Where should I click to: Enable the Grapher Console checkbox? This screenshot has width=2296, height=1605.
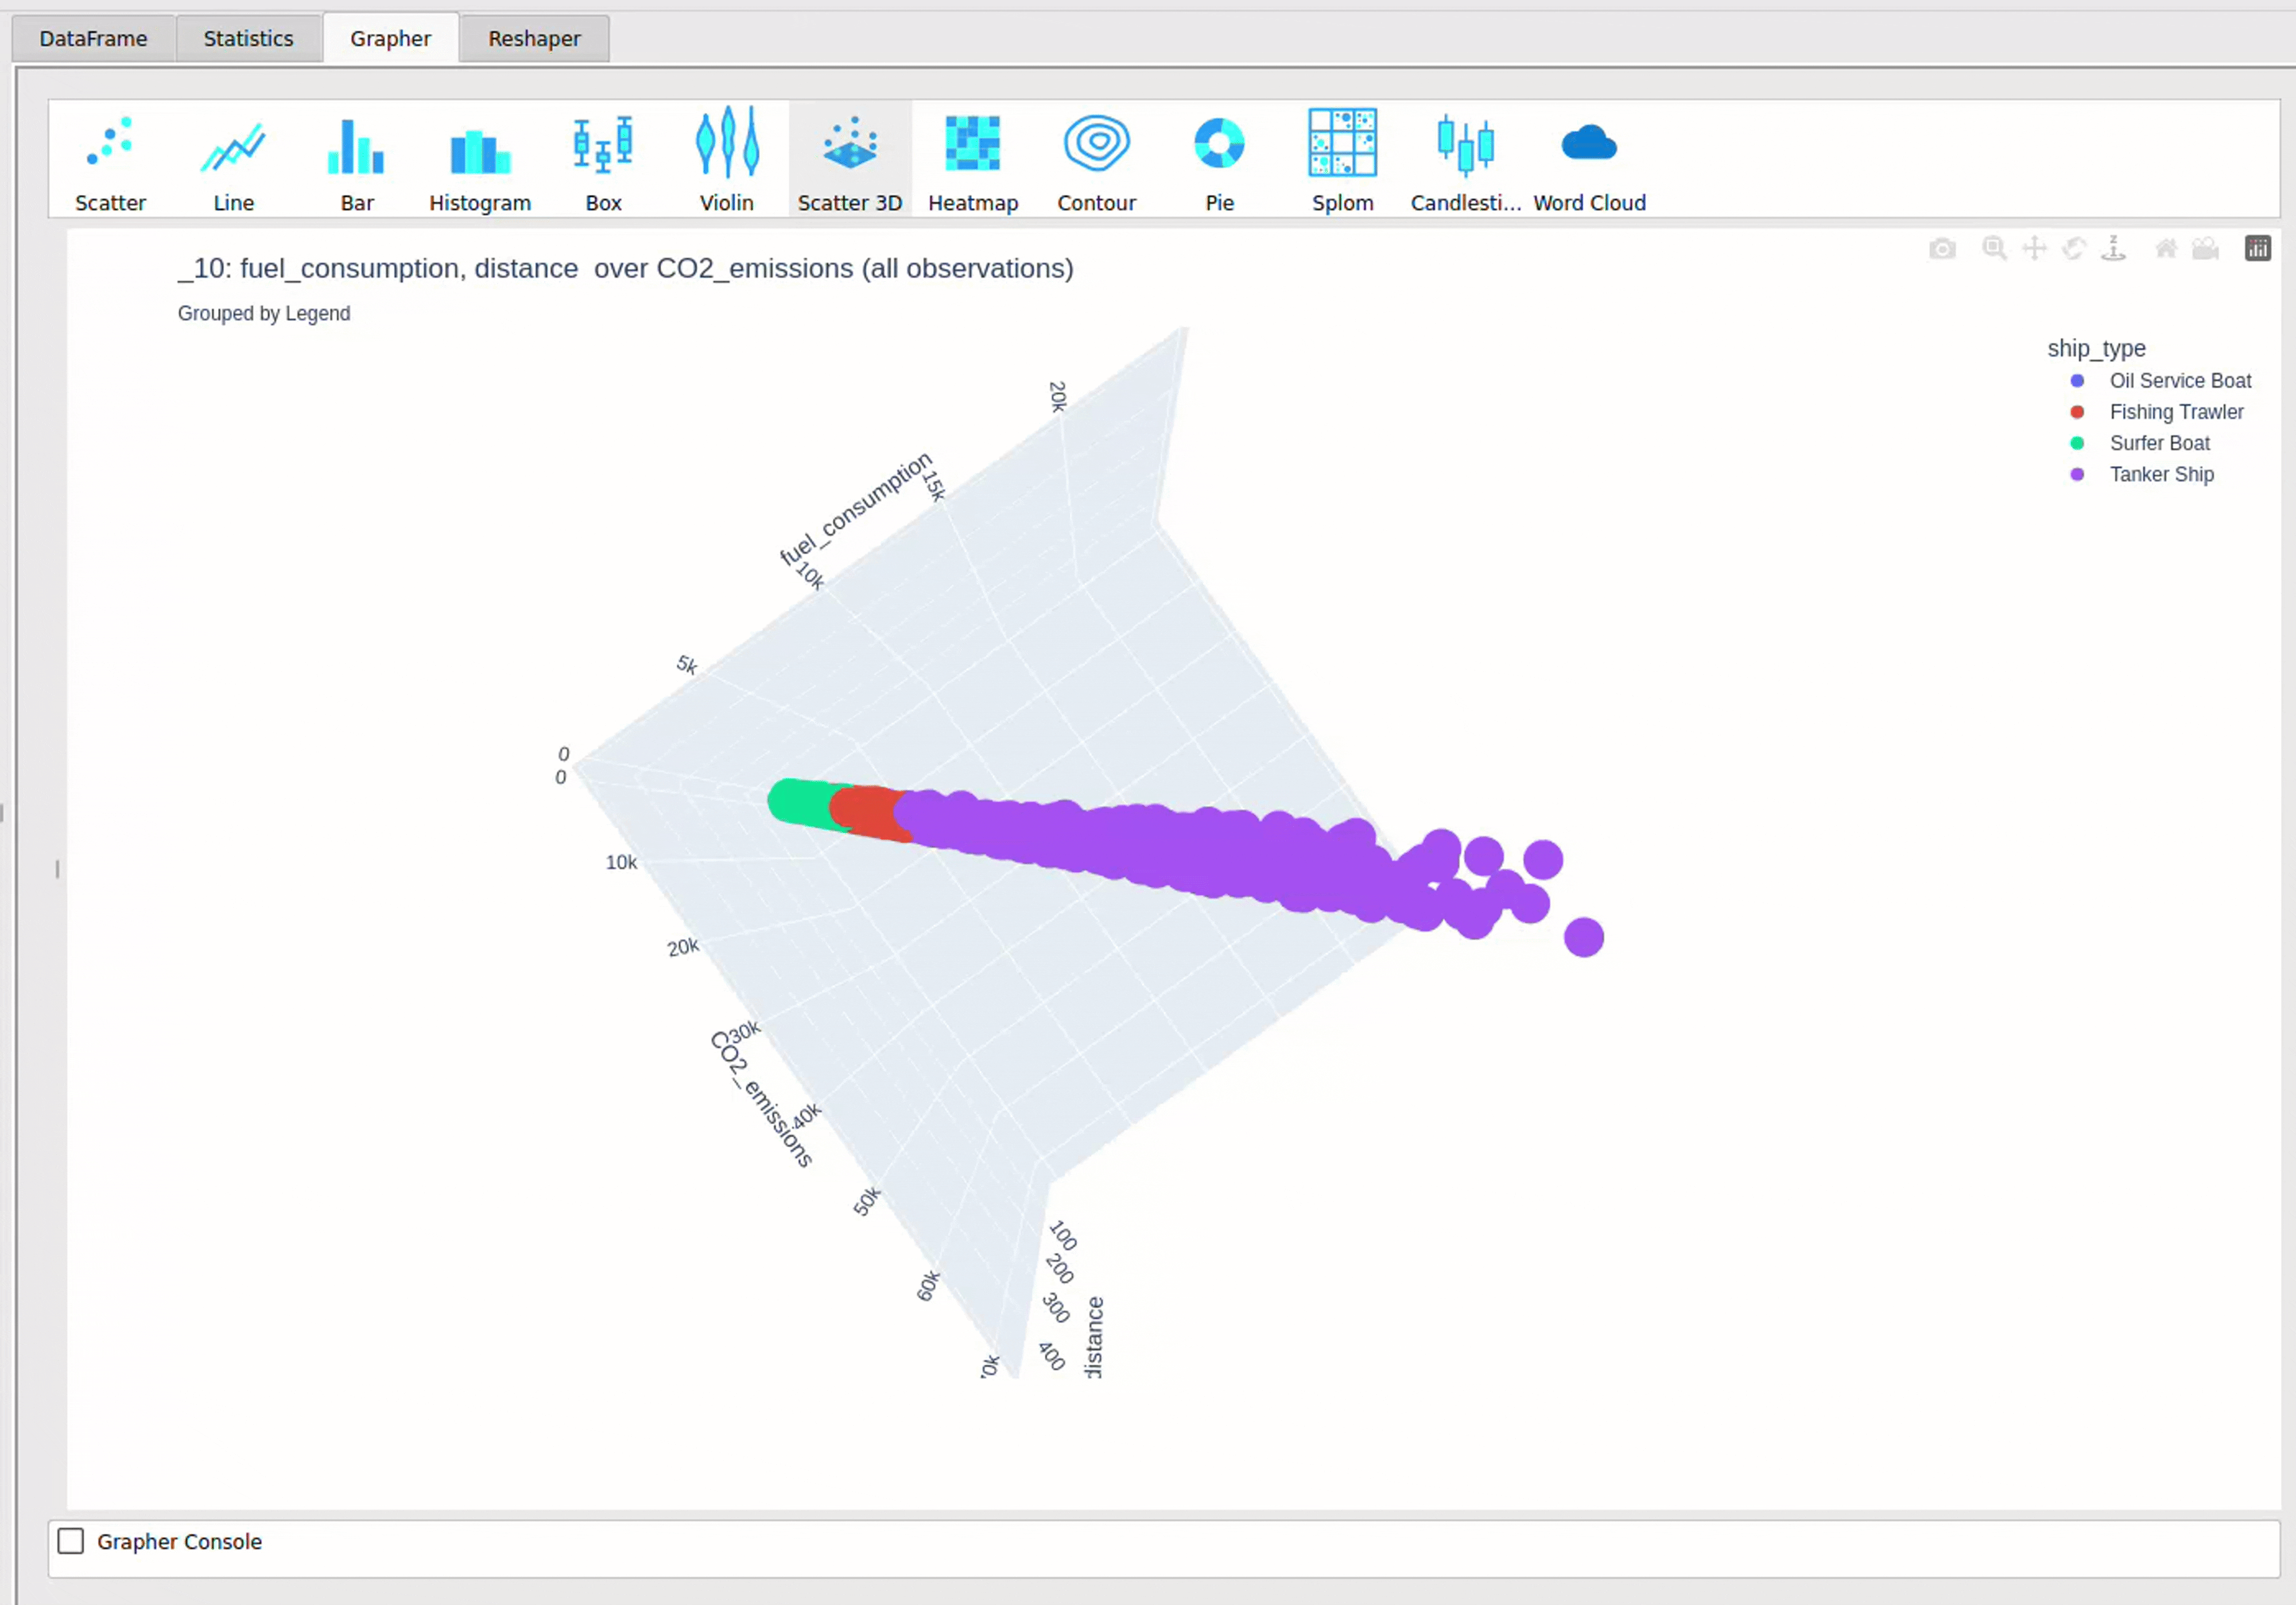70,1541
